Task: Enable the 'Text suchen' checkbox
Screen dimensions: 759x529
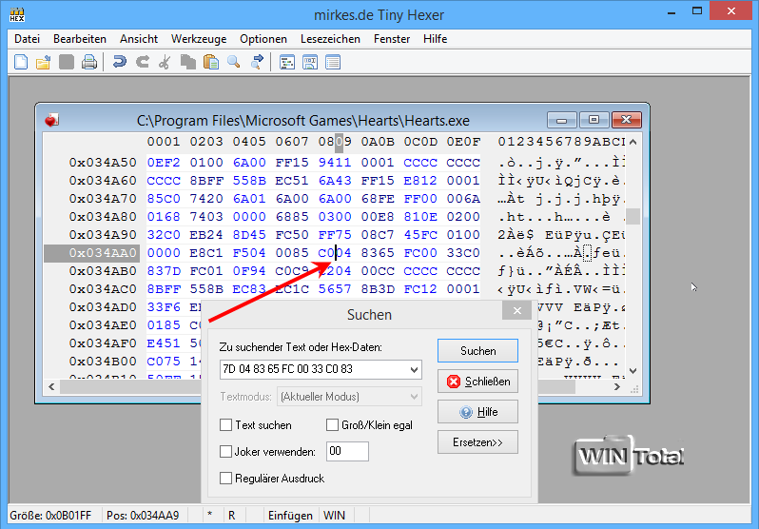Action: (x=226, y=425)
